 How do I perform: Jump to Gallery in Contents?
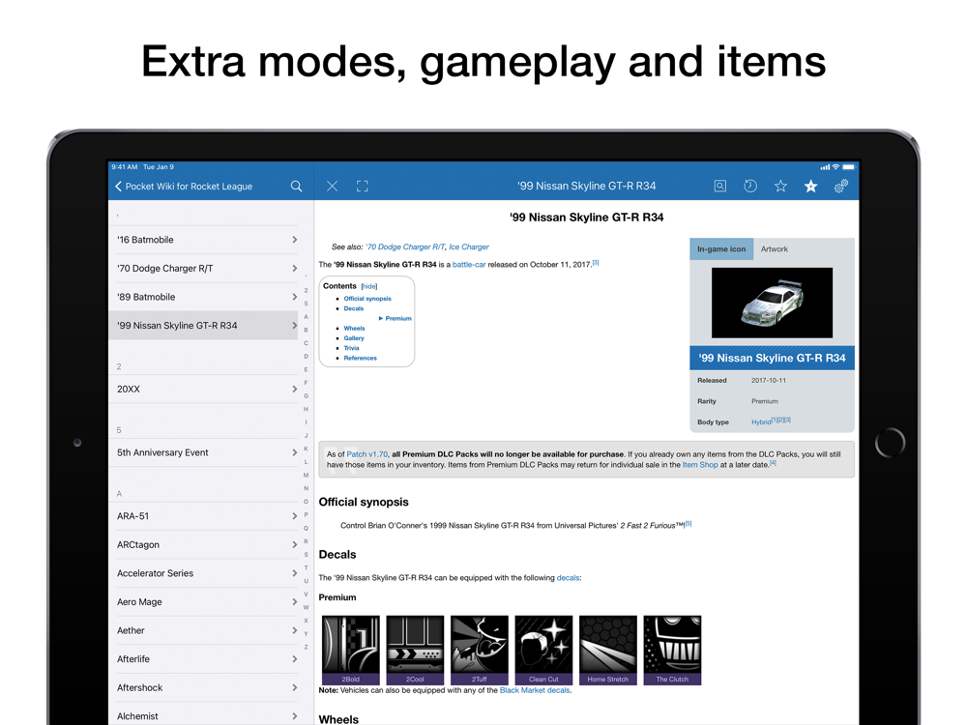tap(354, 337)
